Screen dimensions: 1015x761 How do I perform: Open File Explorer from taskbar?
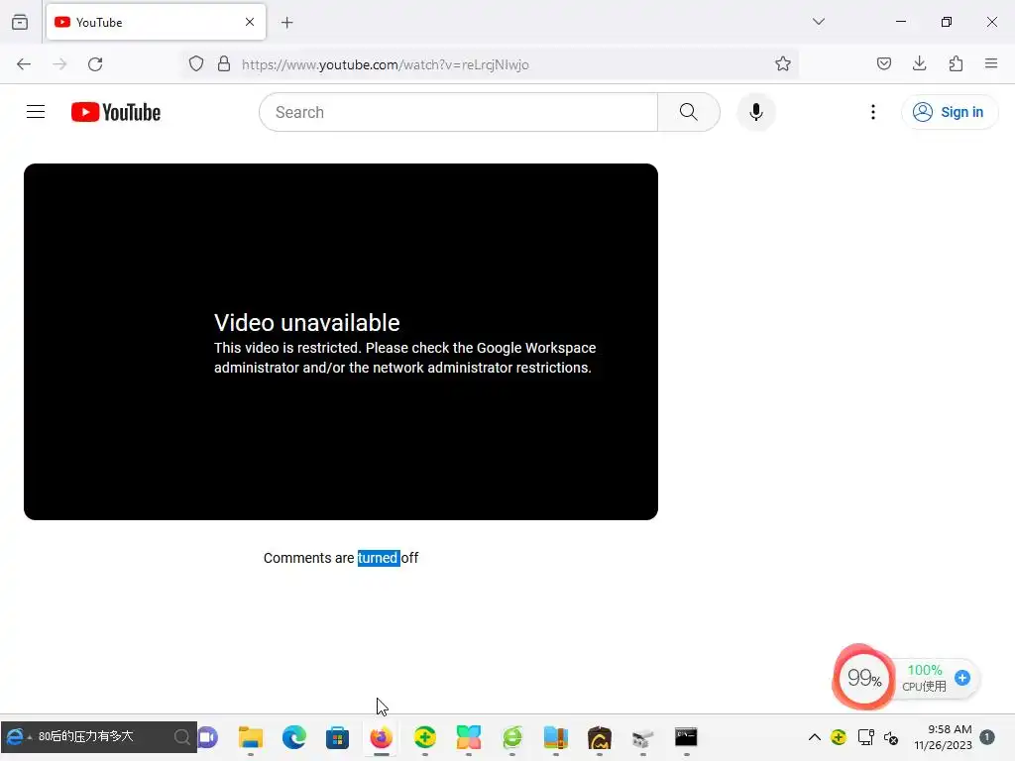click(251, 737)
